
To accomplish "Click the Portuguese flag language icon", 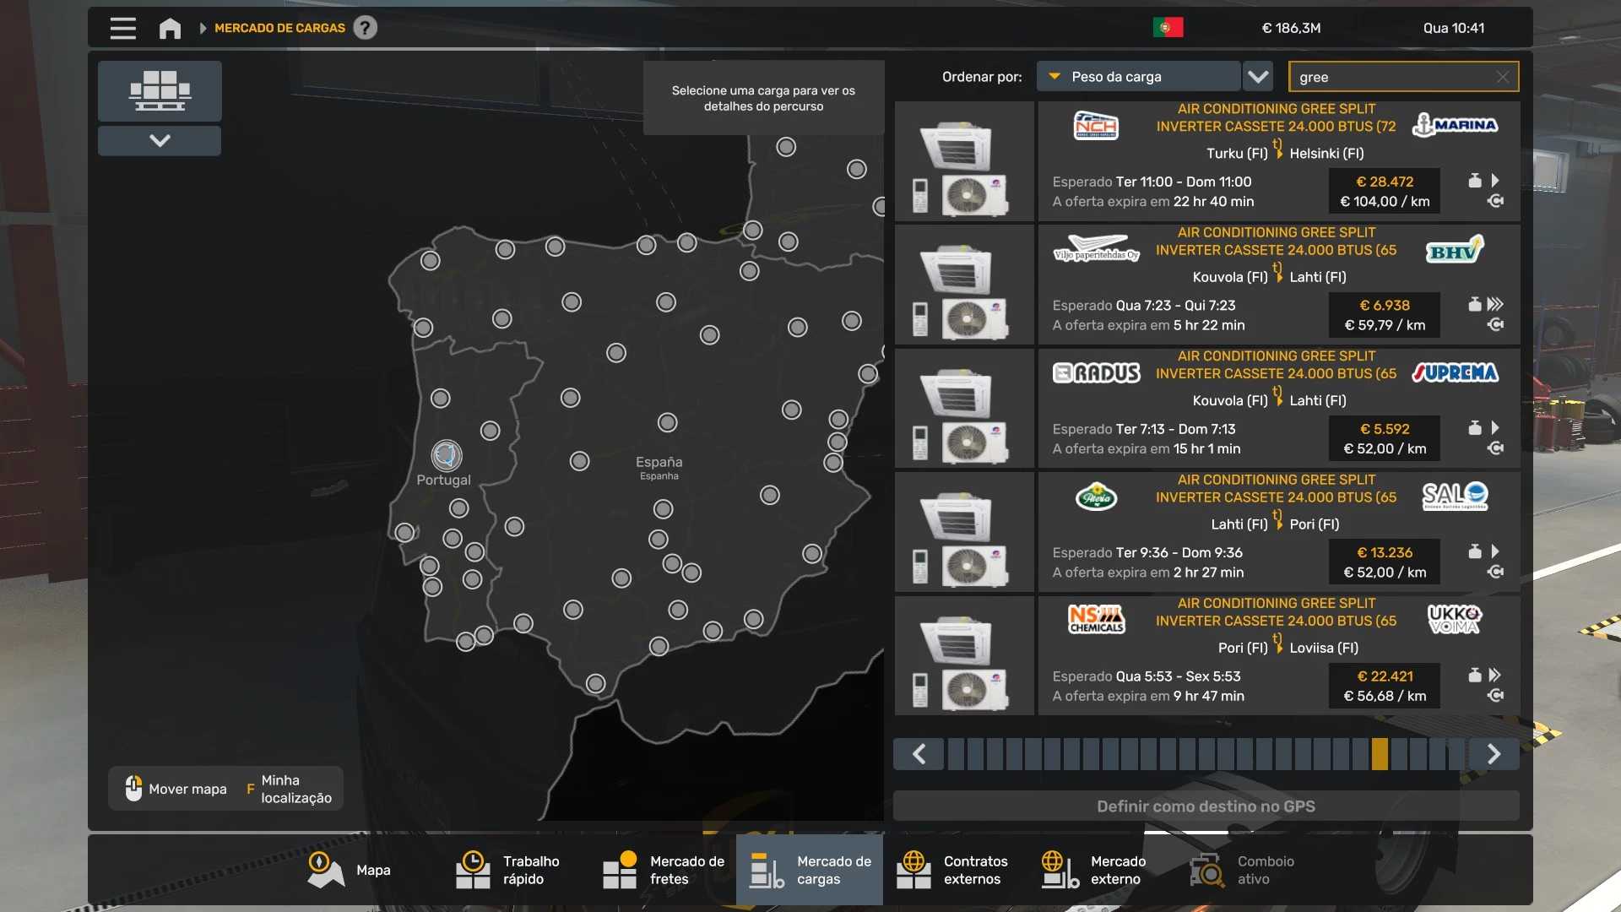I will (1168, 28).
